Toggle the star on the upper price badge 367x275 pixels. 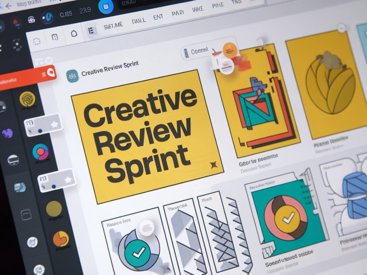54,125
